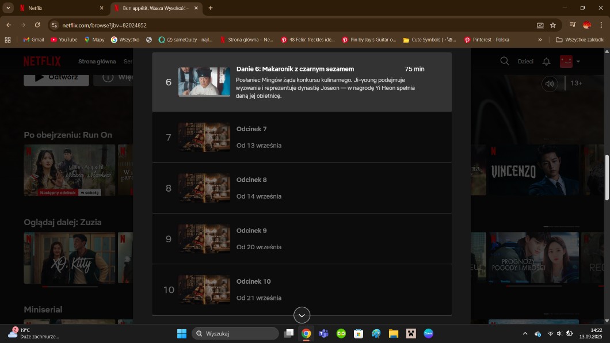Click the browser page vertical scrollbar
610x343 pixels.
coord(607,177)
